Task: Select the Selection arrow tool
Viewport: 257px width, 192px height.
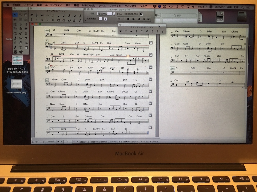Action: [x=15, y=15]
